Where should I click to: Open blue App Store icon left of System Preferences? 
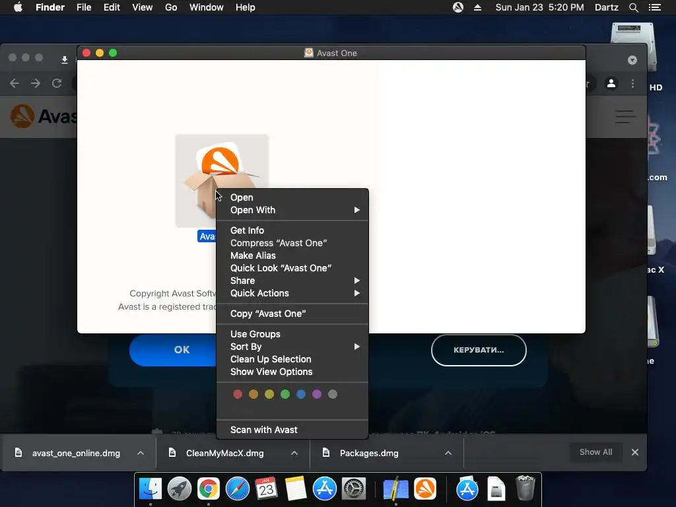pos(325,489)
